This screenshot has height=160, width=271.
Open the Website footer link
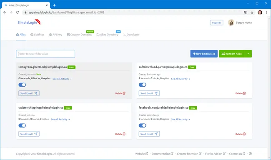142,154
